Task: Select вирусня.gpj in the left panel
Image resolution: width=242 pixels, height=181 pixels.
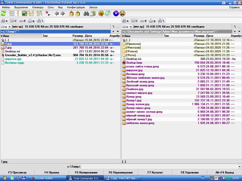Action: point(60,59)
